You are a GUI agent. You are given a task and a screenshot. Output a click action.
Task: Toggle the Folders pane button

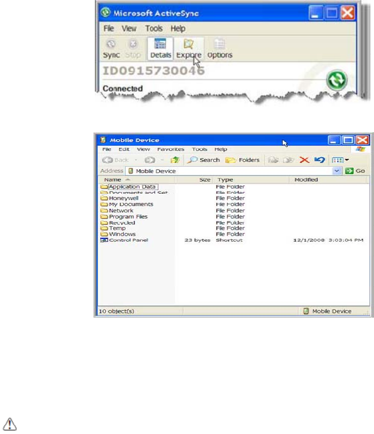click(x=242, y=160)
